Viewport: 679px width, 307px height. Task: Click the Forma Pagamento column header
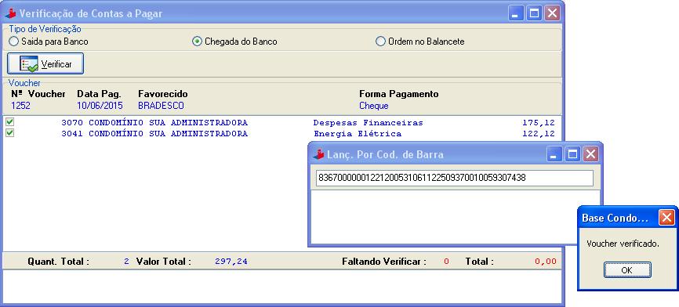399,94
